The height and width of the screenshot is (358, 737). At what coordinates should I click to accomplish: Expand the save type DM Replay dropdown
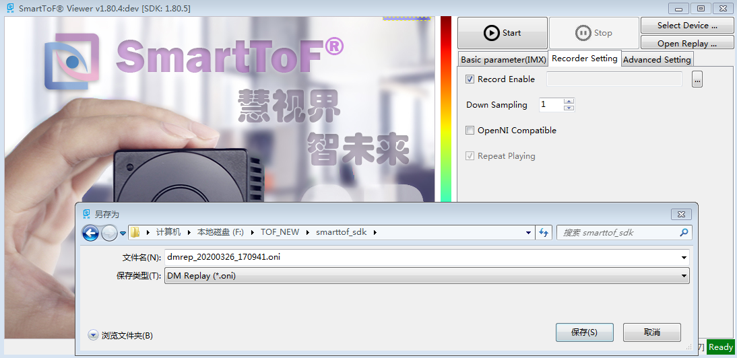[427, 276]
